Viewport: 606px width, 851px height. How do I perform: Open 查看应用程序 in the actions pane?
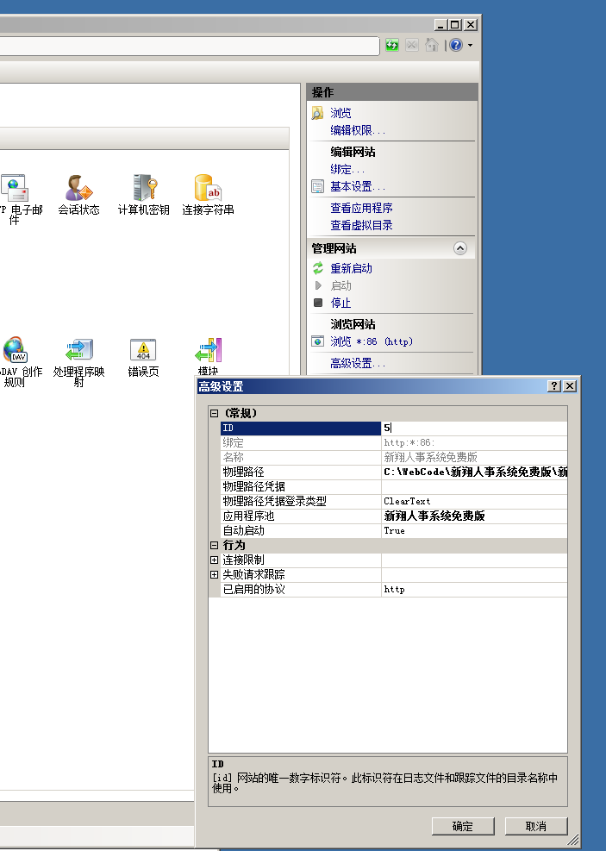361,208
